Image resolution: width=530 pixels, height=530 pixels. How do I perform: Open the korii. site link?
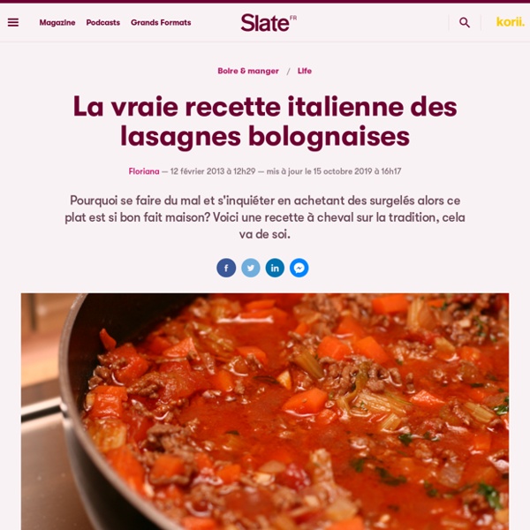tap(510, 22)
